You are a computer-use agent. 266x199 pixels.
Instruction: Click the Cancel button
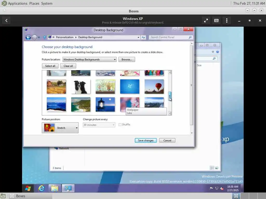(167, 140)
